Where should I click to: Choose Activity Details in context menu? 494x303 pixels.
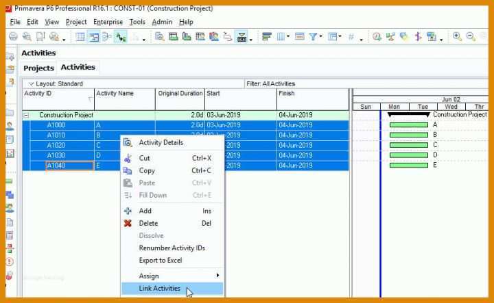coord(172,142)
